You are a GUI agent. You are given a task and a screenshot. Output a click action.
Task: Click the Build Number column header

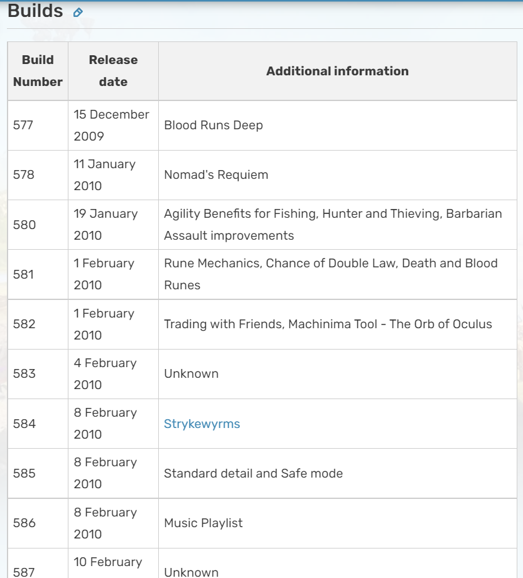click(x=38, y=71)
